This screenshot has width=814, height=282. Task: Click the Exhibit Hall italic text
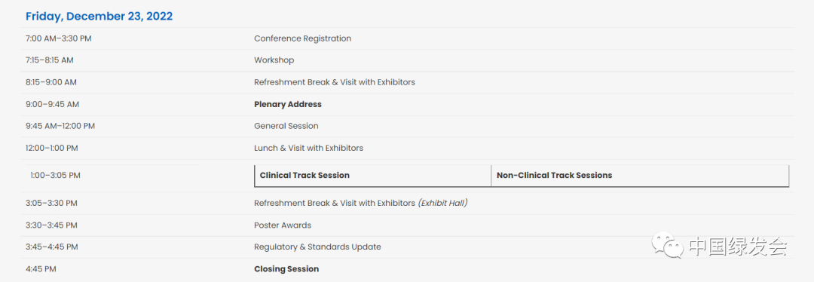tap(443, 203)
